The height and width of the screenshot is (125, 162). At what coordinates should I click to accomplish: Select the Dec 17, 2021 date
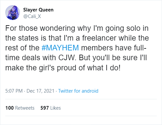pyautogui.click(x=40, y=91)
